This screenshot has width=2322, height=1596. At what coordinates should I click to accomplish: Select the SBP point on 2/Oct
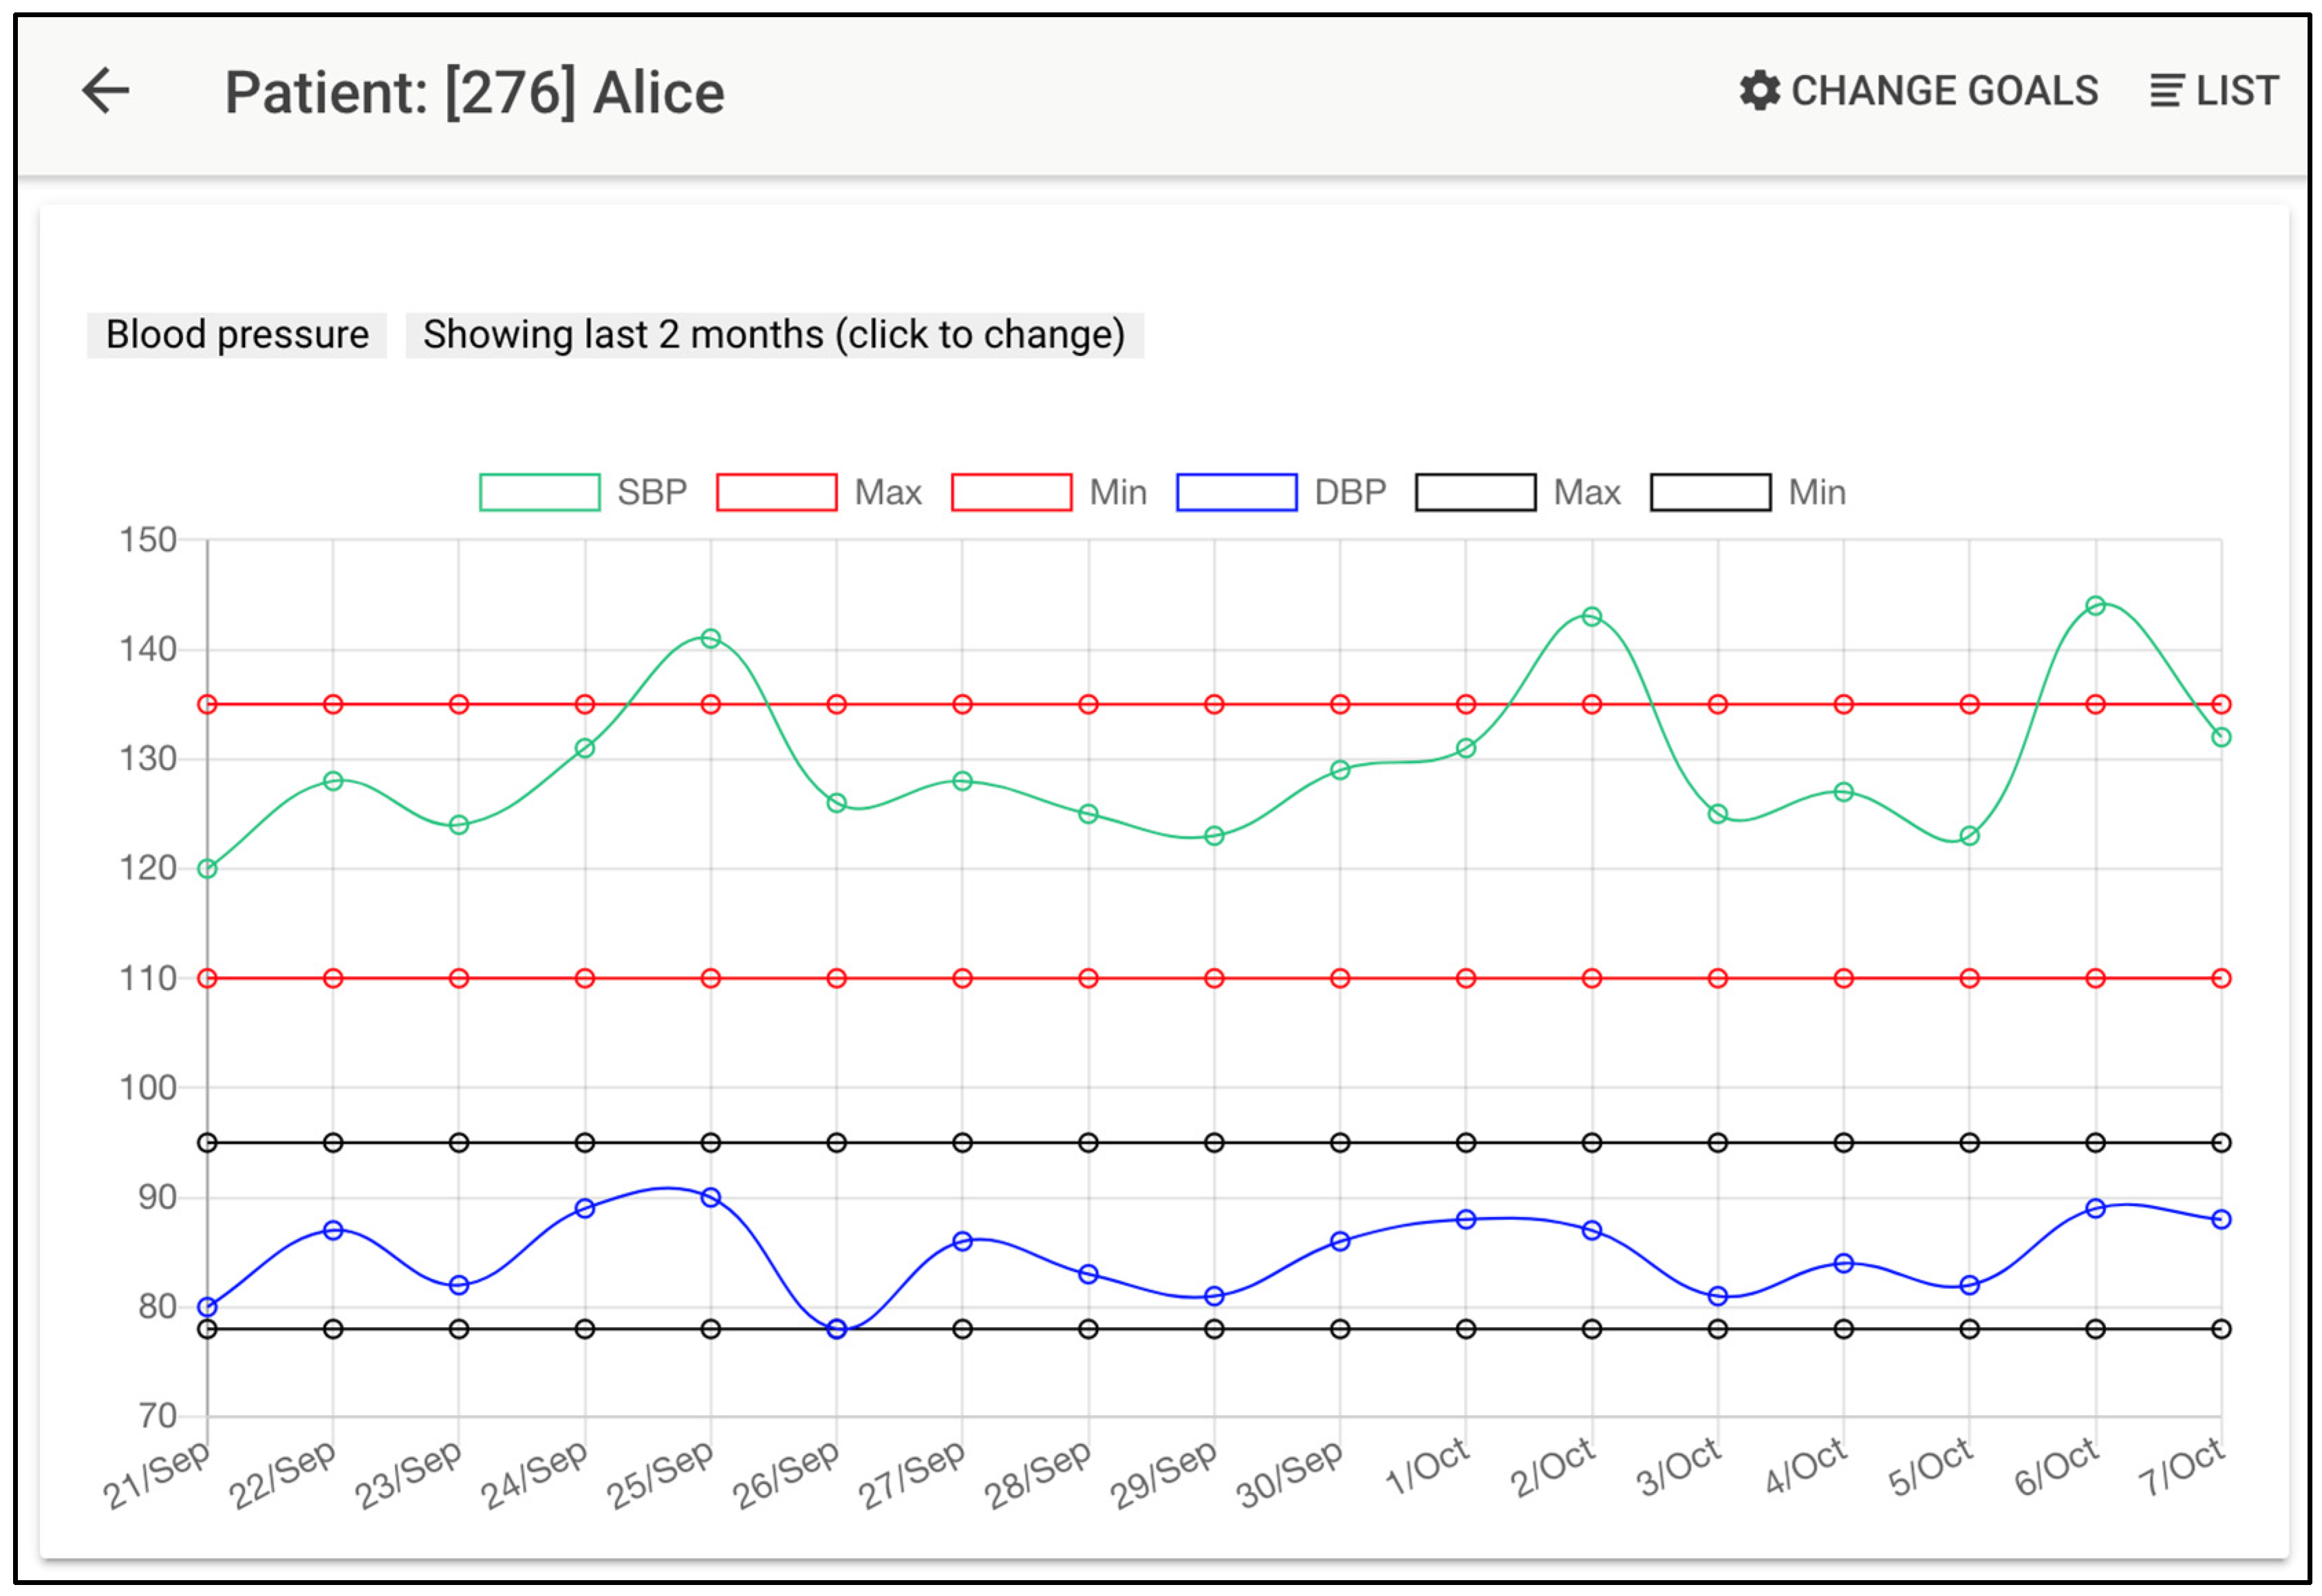pos(1591,616)
